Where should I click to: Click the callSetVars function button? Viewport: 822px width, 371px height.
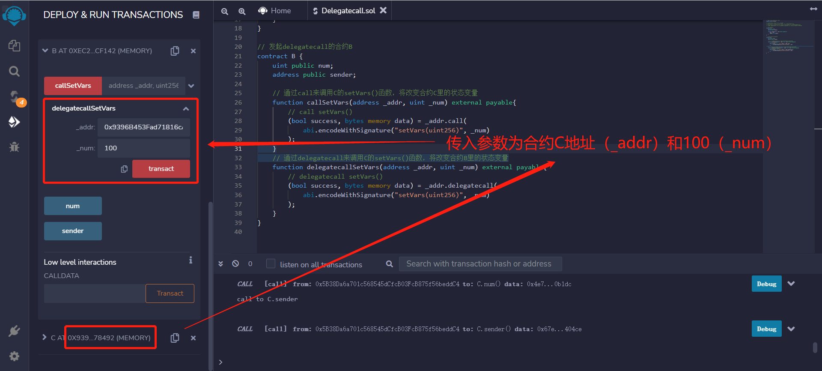[x=73, y=86]
